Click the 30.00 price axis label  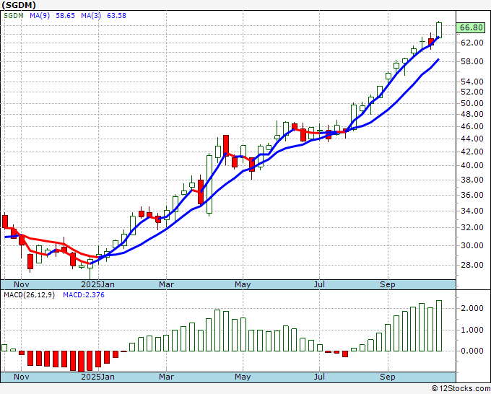point(472,245)
